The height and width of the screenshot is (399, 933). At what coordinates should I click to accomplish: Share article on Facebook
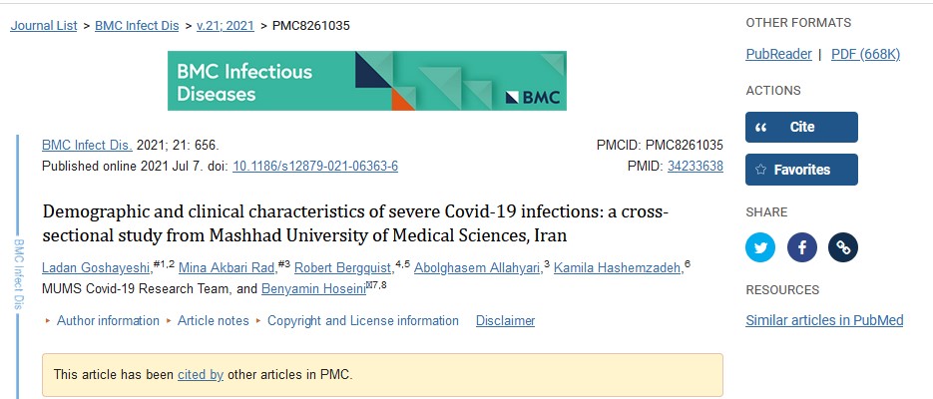pyautogui.click(x=801, y=247)
